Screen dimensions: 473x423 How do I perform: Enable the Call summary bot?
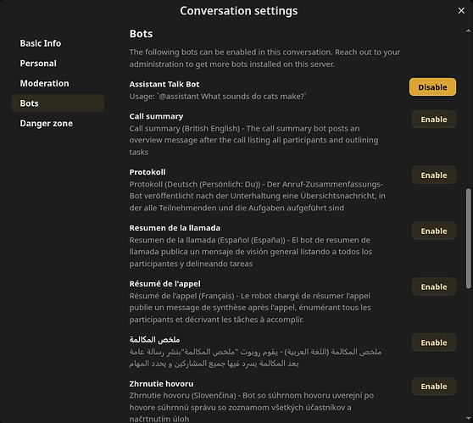[434, 120]
